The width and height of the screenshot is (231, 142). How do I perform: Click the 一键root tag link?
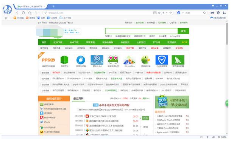click(139, 73)
